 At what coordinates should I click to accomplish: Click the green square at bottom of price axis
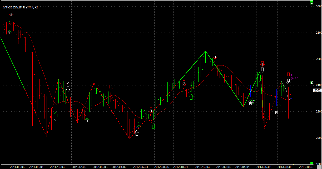(311, 163)
